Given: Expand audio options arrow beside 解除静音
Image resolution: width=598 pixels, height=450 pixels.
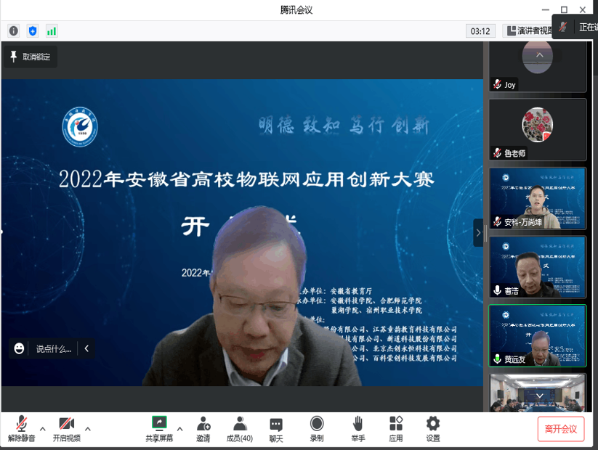Looking at the screenshot, I should pos(43,428).
